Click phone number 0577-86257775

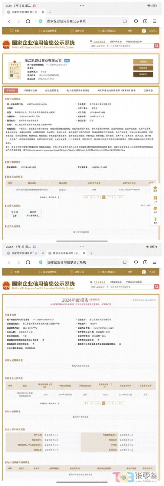(x=30, y=328)
